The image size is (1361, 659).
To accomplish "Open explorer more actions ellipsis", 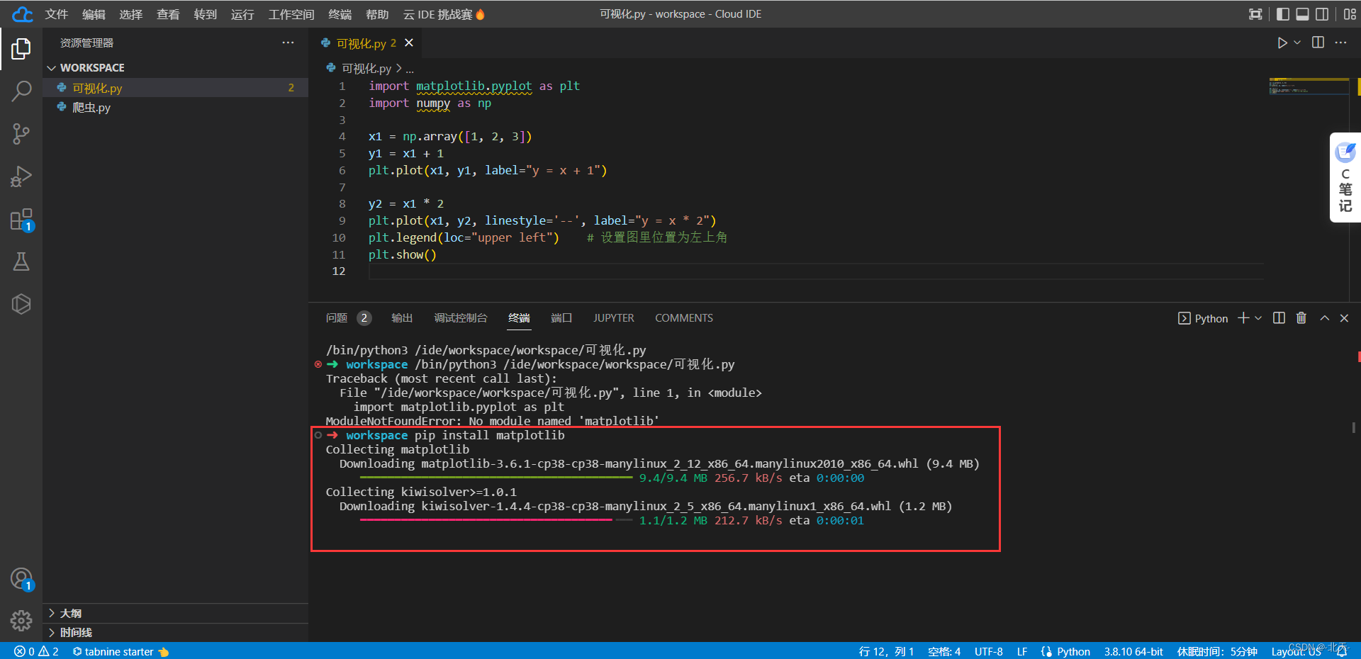I will [288, 43].
